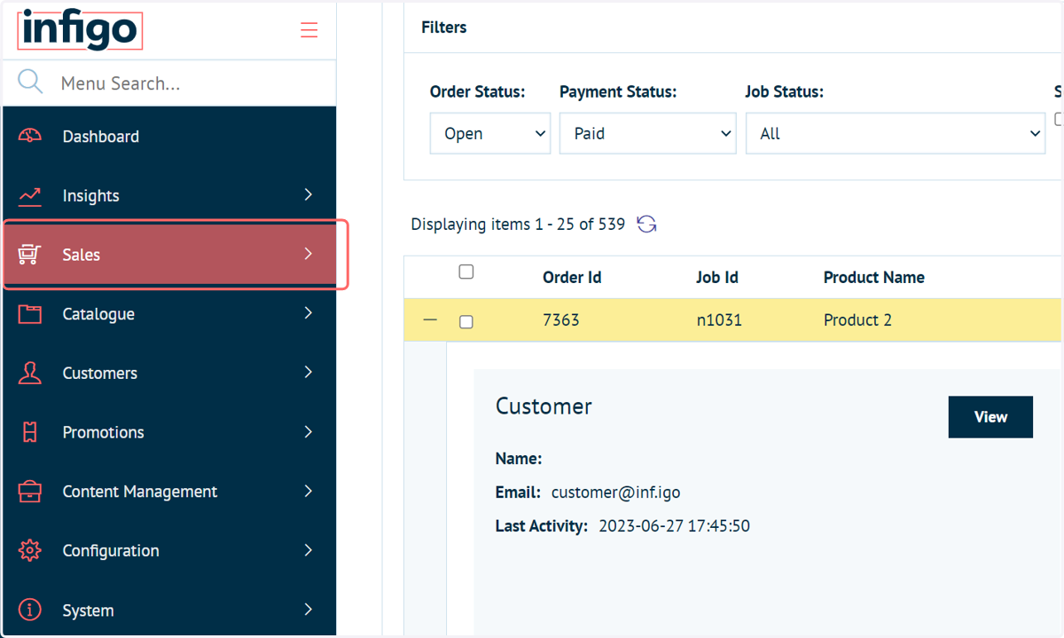The image size is (1064, 638).
Task: Expand the Configuration submenu chevron
Action: (309, 550)
